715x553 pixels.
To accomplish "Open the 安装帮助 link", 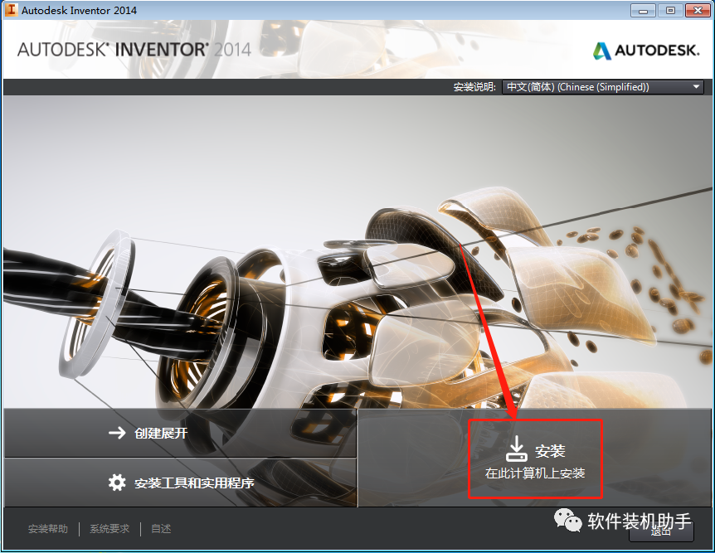I will tap(48, 529).
